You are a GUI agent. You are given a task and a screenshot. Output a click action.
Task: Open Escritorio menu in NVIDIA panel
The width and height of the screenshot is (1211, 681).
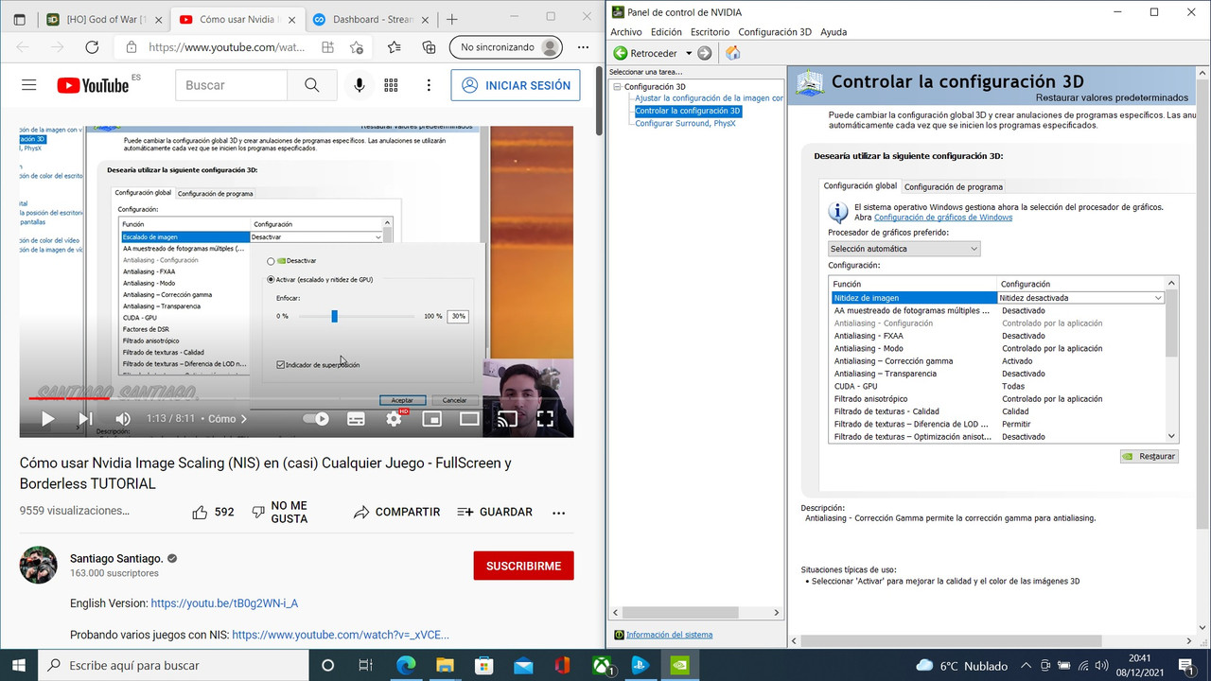tap(710, 32)
